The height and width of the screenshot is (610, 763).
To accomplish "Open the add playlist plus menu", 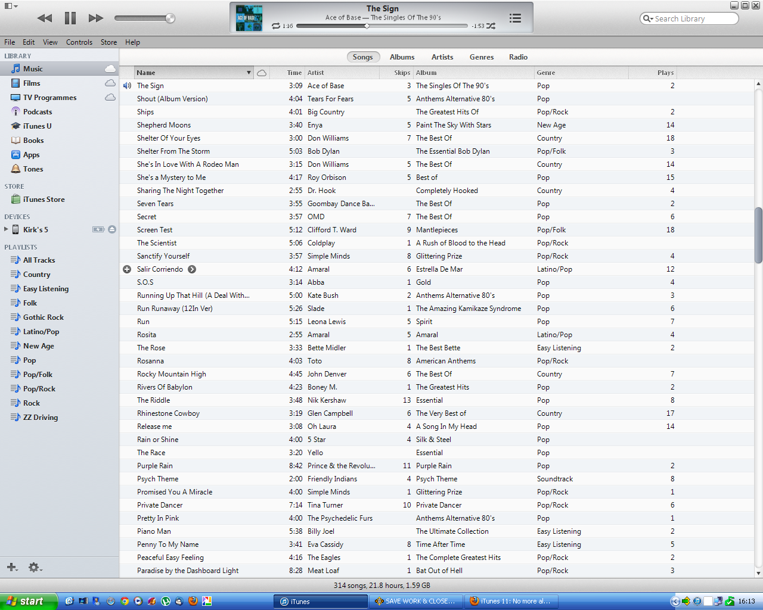I will (12, 567).
